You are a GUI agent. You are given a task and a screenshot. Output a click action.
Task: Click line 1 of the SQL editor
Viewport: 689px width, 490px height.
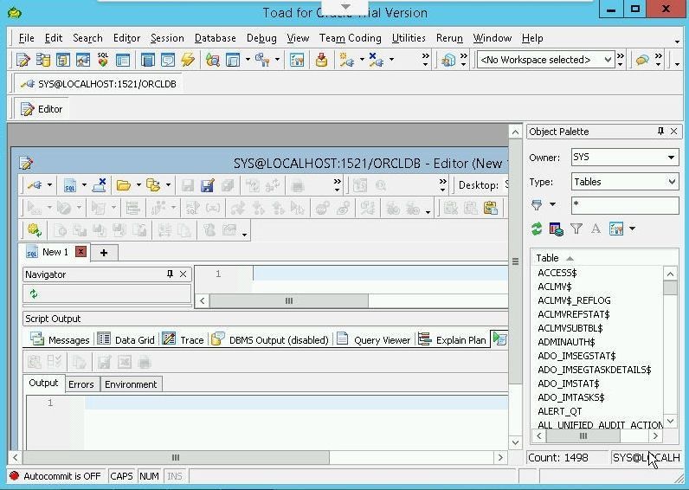coord(380,274)
